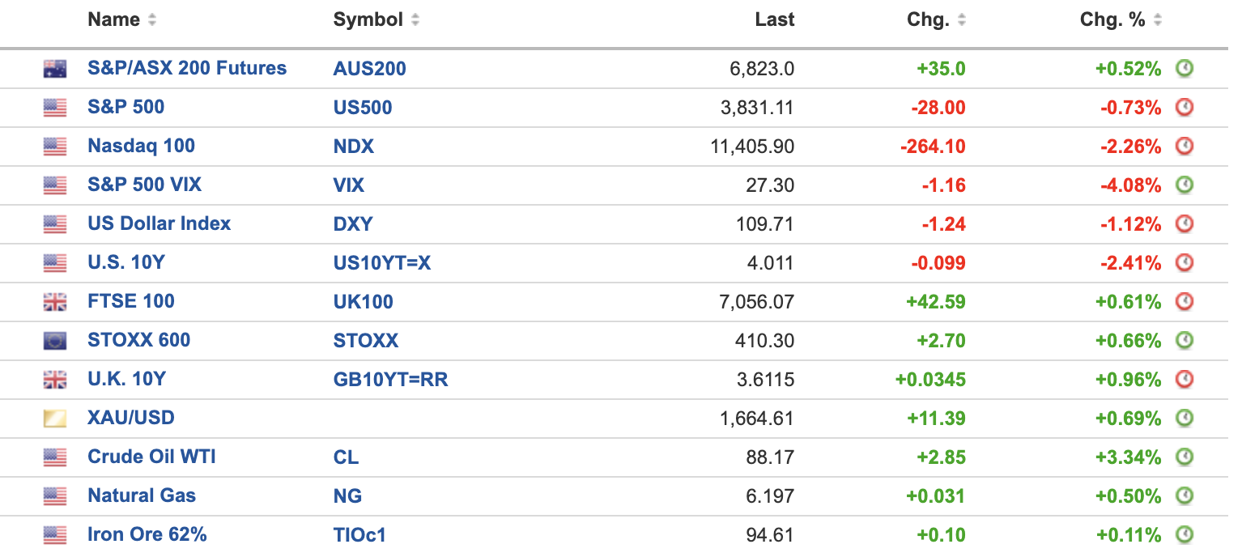Open the US Dollar Index link
The image size is (1242, 557).
coord(159,223)
